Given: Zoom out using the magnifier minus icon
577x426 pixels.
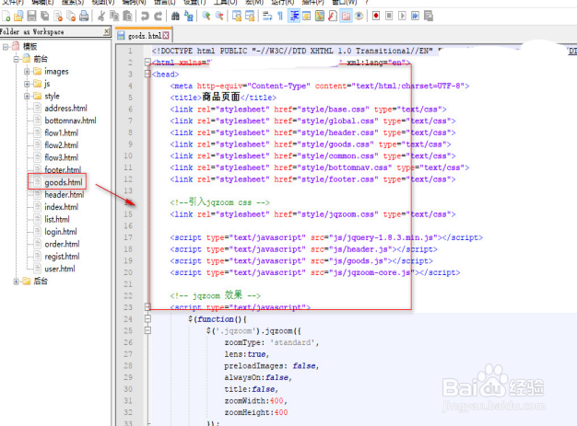Looking at the screenshot, I should tap(219, 17).
